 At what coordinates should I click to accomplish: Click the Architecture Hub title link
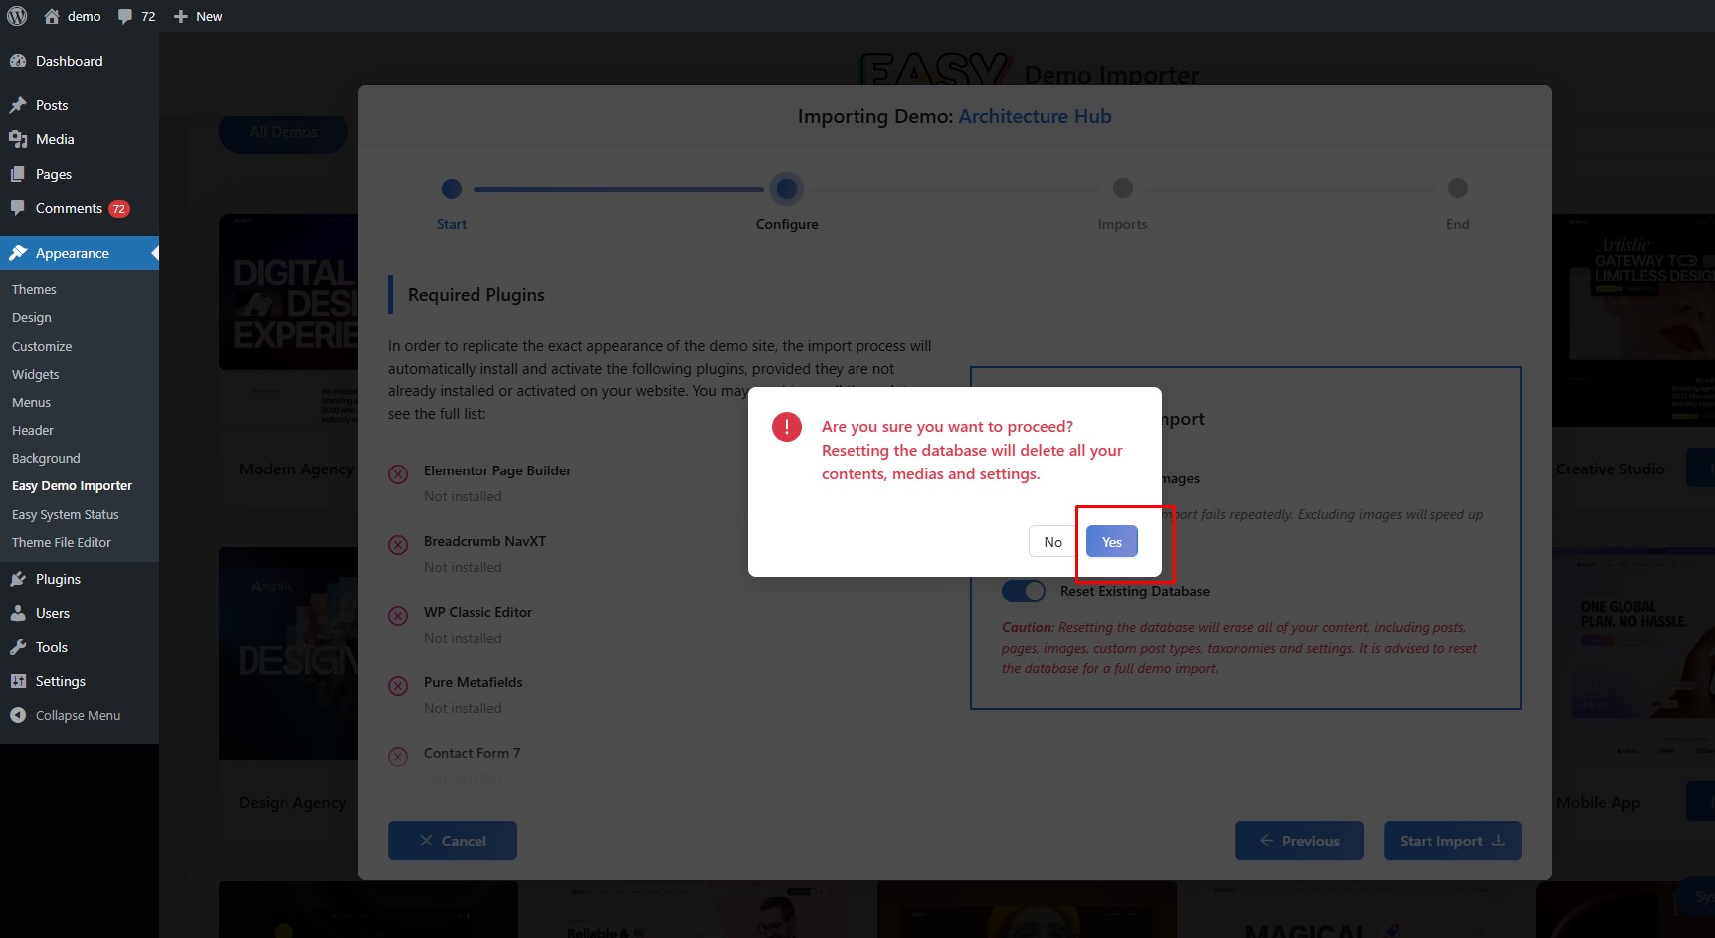pos(1035,116)
